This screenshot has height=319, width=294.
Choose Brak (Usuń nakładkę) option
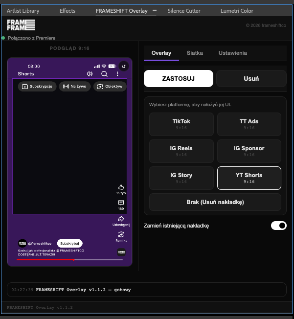coord(215,202)
